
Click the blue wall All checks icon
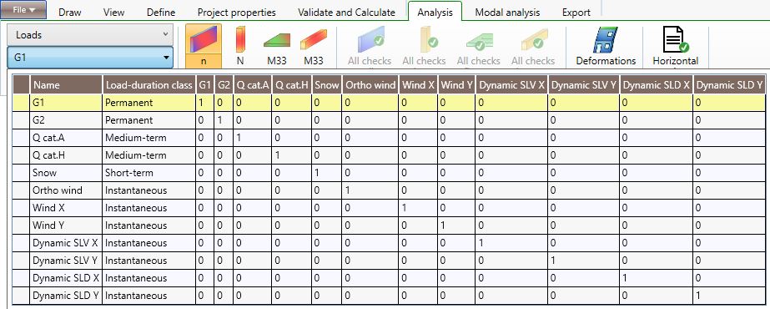[x=370, y=46]
